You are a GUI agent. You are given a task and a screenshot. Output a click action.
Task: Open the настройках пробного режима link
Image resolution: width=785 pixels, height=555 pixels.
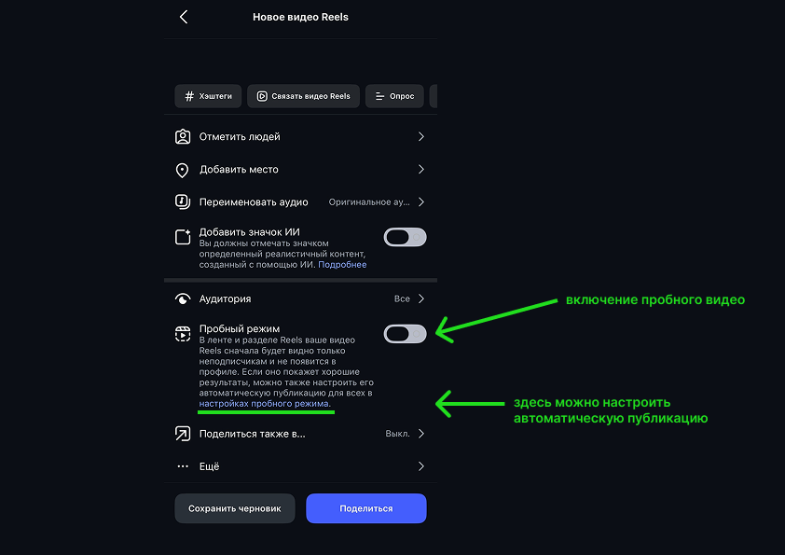click(x=264, y=404)
